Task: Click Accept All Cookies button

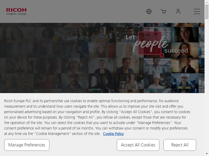Action: [x=138, y=145]
